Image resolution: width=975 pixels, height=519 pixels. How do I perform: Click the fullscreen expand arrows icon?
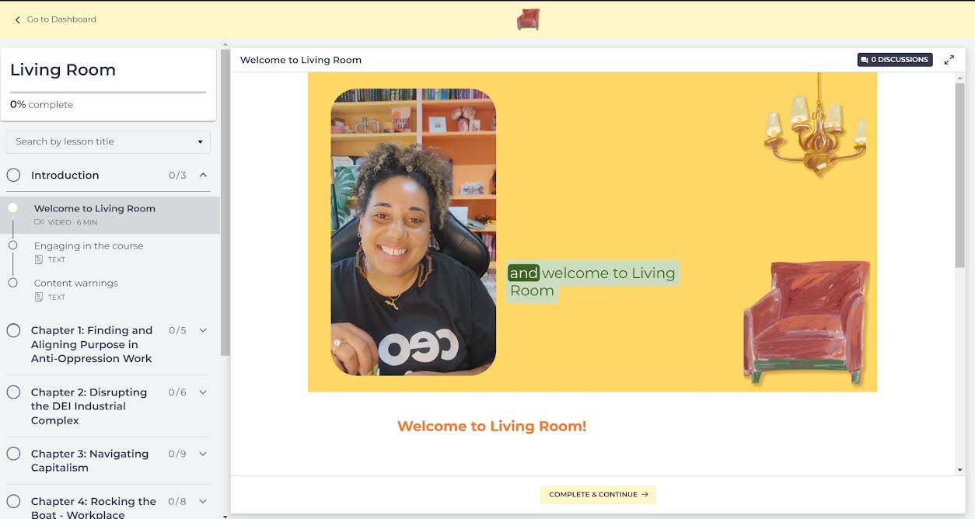click(x=949, y=60)
